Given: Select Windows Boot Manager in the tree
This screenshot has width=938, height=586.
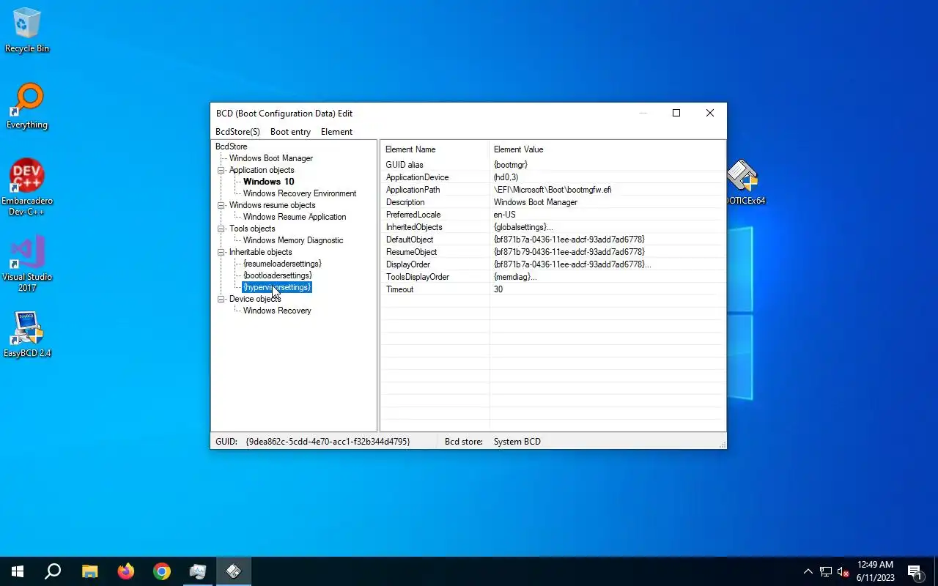Looking at the screenshot, I should [271, 158].
